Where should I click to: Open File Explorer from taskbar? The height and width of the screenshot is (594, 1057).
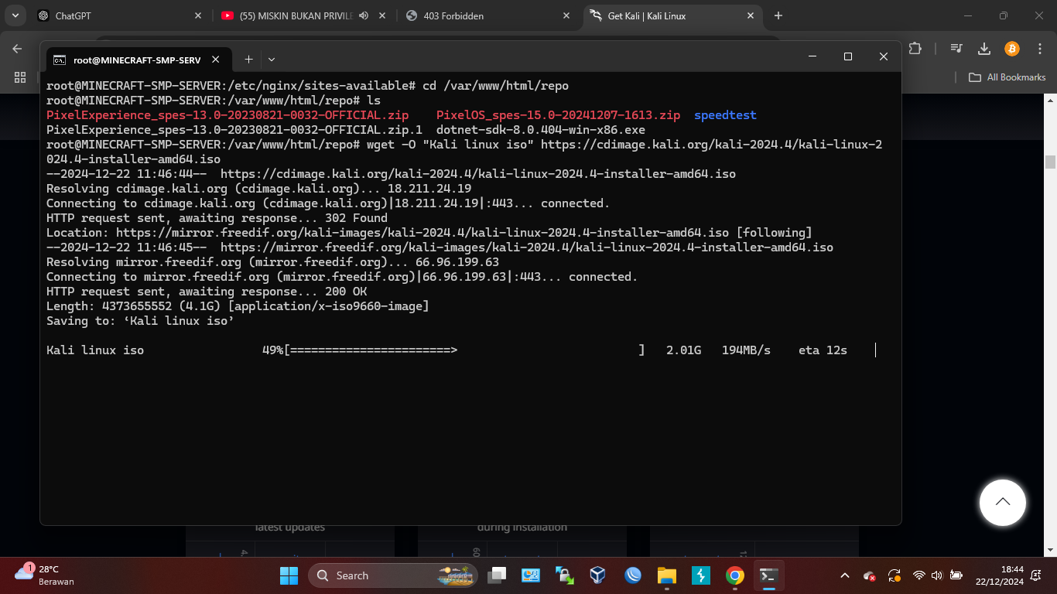(x=666, y=575)
